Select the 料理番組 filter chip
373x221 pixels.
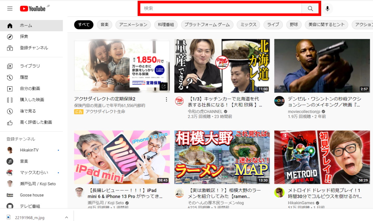(166, 25)
